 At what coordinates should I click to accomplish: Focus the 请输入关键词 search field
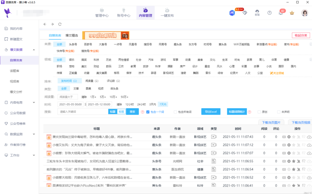pyautogui.click(x=83, y=112)
